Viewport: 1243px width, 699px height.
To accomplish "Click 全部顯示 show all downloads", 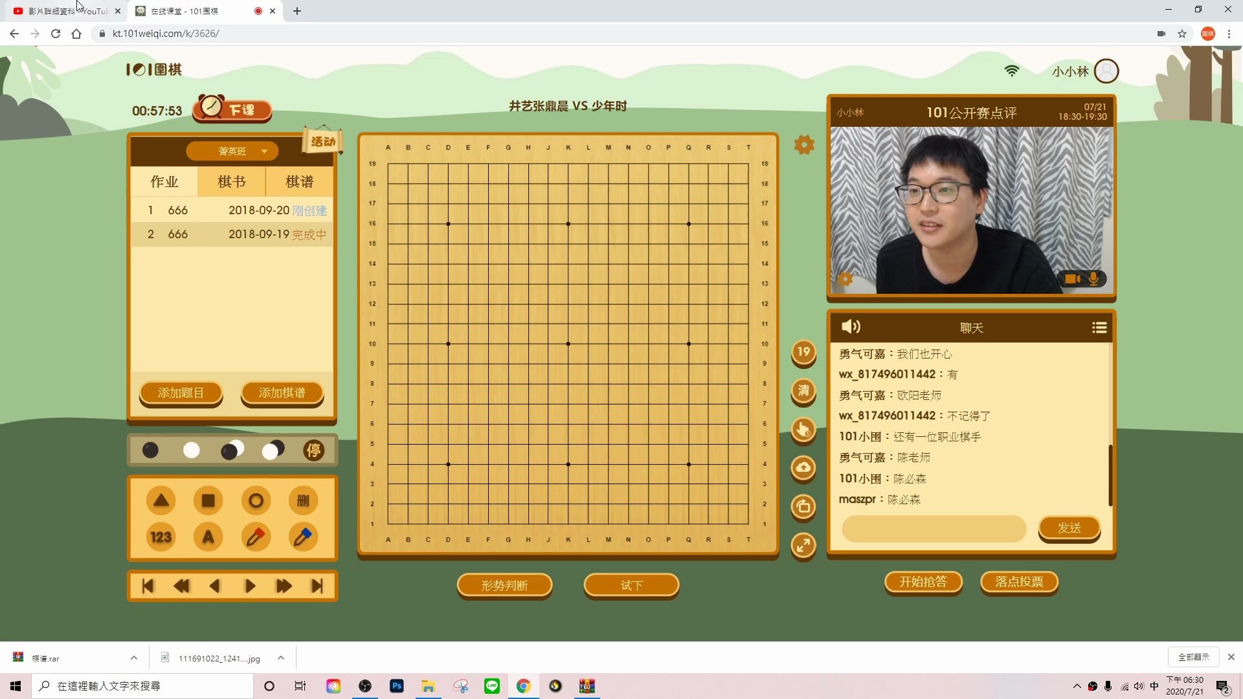I will pos(1194,657).
